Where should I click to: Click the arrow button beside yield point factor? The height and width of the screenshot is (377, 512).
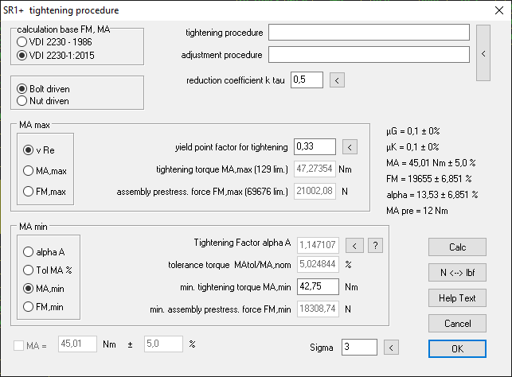pos(350,146)
